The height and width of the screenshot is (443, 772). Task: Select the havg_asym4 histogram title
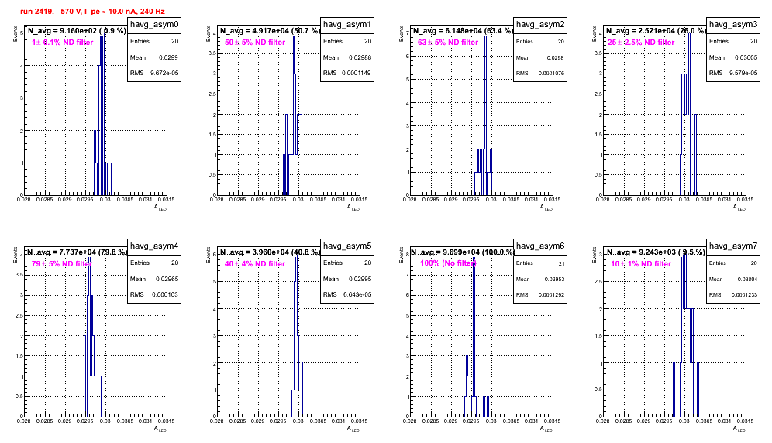(154, 246)
